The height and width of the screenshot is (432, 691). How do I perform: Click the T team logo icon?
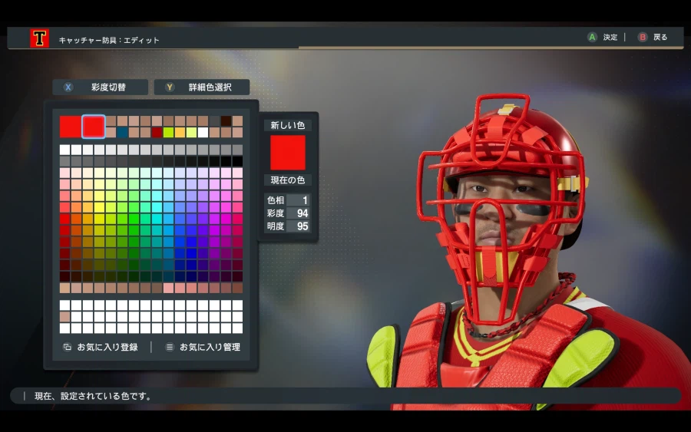tap(39, 38)
